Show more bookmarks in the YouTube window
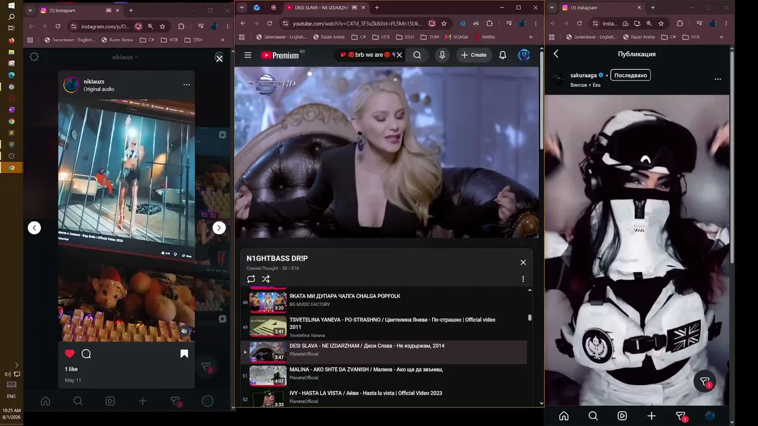The height and width of the screenshot is (426, 758). pyautogui.click(x=531, y=37)
